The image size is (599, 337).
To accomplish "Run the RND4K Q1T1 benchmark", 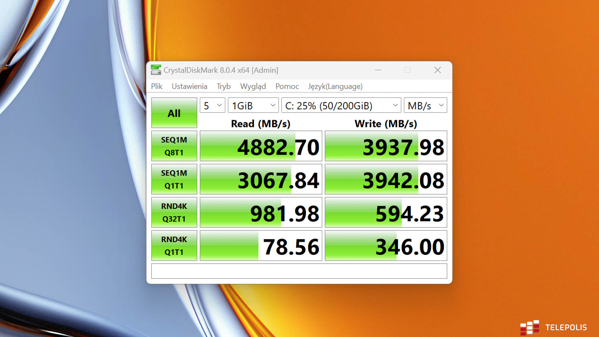I will (x=174, y=246).
